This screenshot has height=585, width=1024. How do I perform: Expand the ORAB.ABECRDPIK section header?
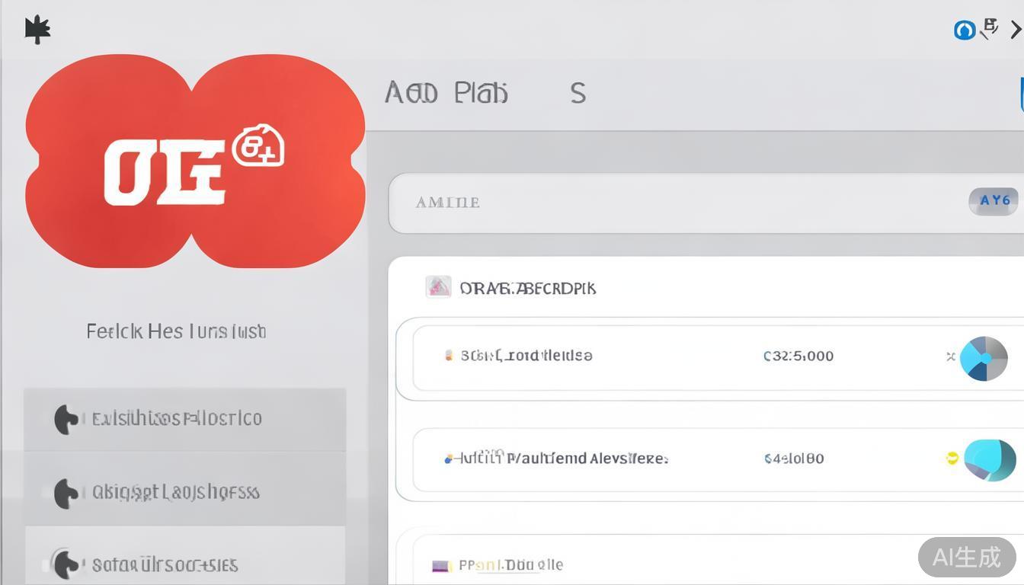pos(527,288)
